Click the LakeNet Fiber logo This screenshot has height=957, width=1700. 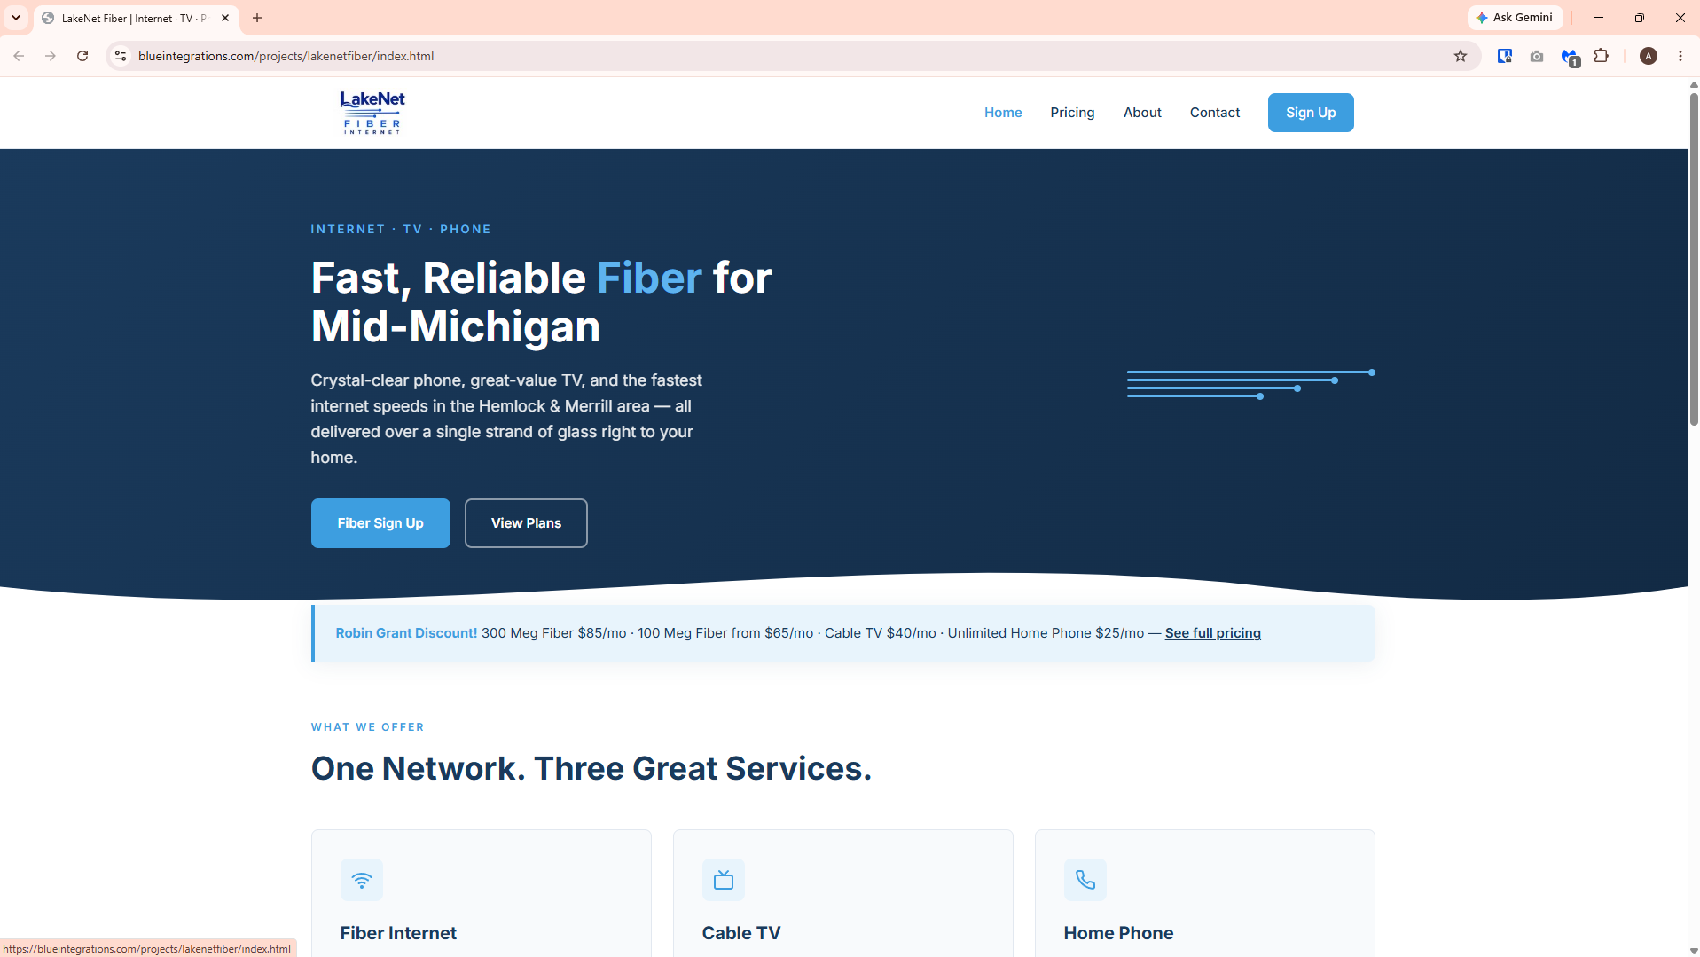click(x=372, y=113)
